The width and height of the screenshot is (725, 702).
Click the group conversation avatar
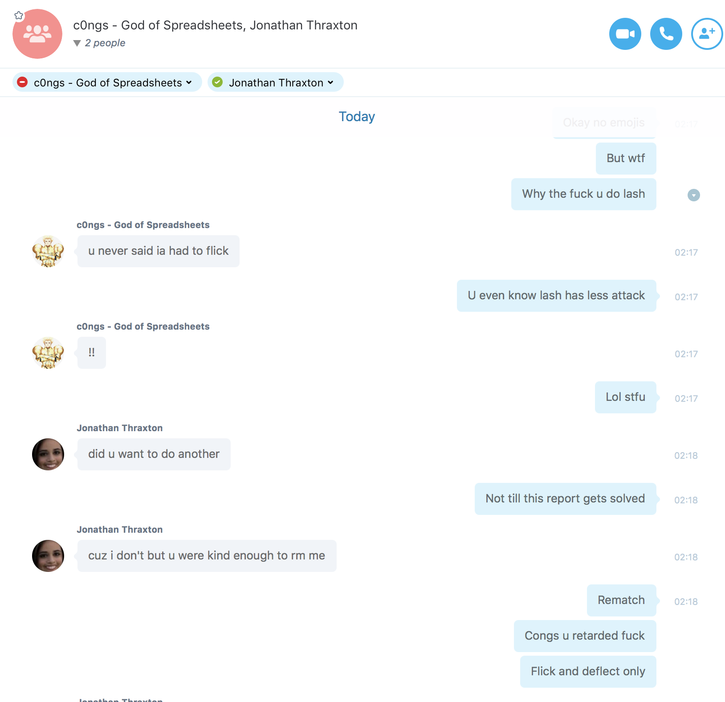pos(37,34)
